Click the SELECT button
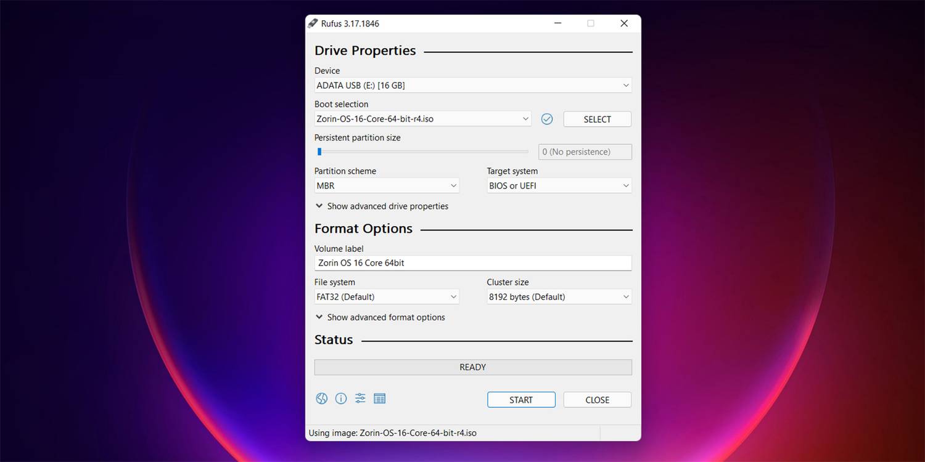This screenshot has height=462, width=925. tap(598, 120)
